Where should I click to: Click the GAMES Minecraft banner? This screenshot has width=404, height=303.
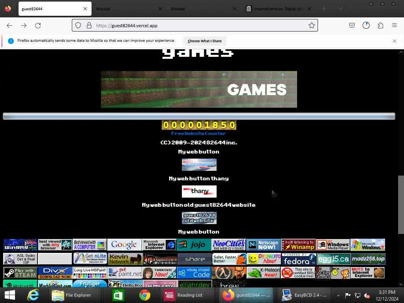click(199, 90)
